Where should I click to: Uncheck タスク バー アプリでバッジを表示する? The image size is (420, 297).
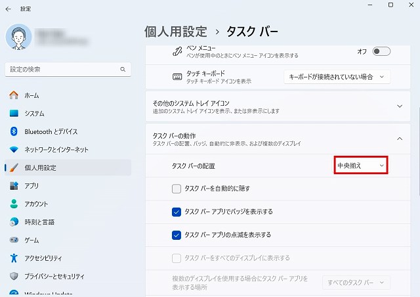point(176,212)
